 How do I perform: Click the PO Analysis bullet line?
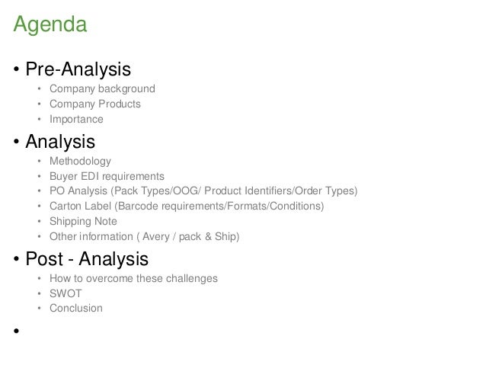pyautogui.click(x=203, y=191)
